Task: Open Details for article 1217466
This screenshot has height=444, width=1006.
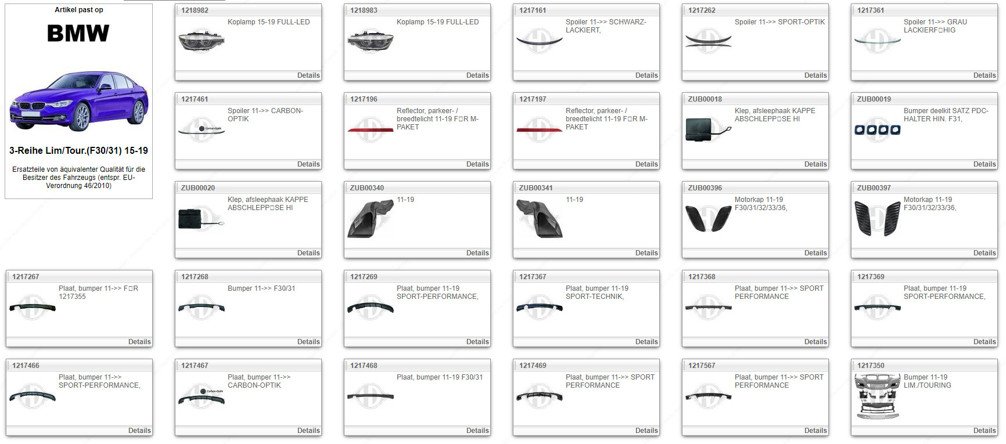Action: pos(139,431)
